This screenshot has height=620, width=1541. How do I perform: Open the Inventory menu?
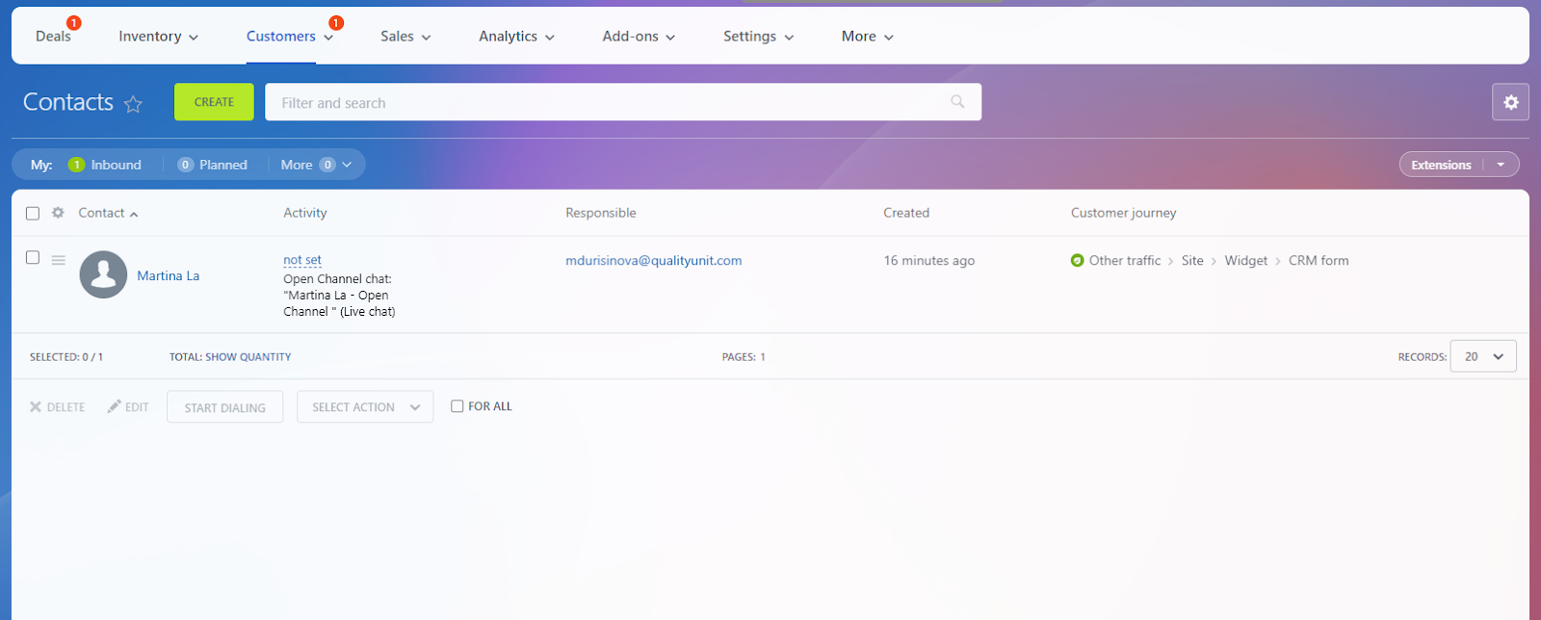[158, 37]
